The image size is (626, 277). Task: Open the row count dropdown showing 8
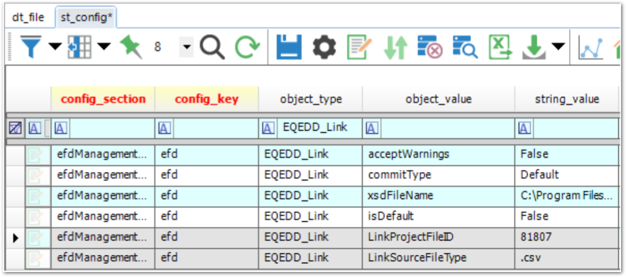(186, 47)
